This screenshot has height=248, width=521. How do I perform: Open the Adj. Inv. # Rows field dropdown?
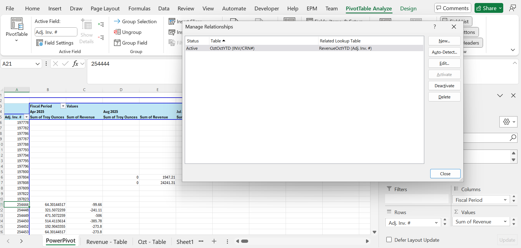[436, 223]
